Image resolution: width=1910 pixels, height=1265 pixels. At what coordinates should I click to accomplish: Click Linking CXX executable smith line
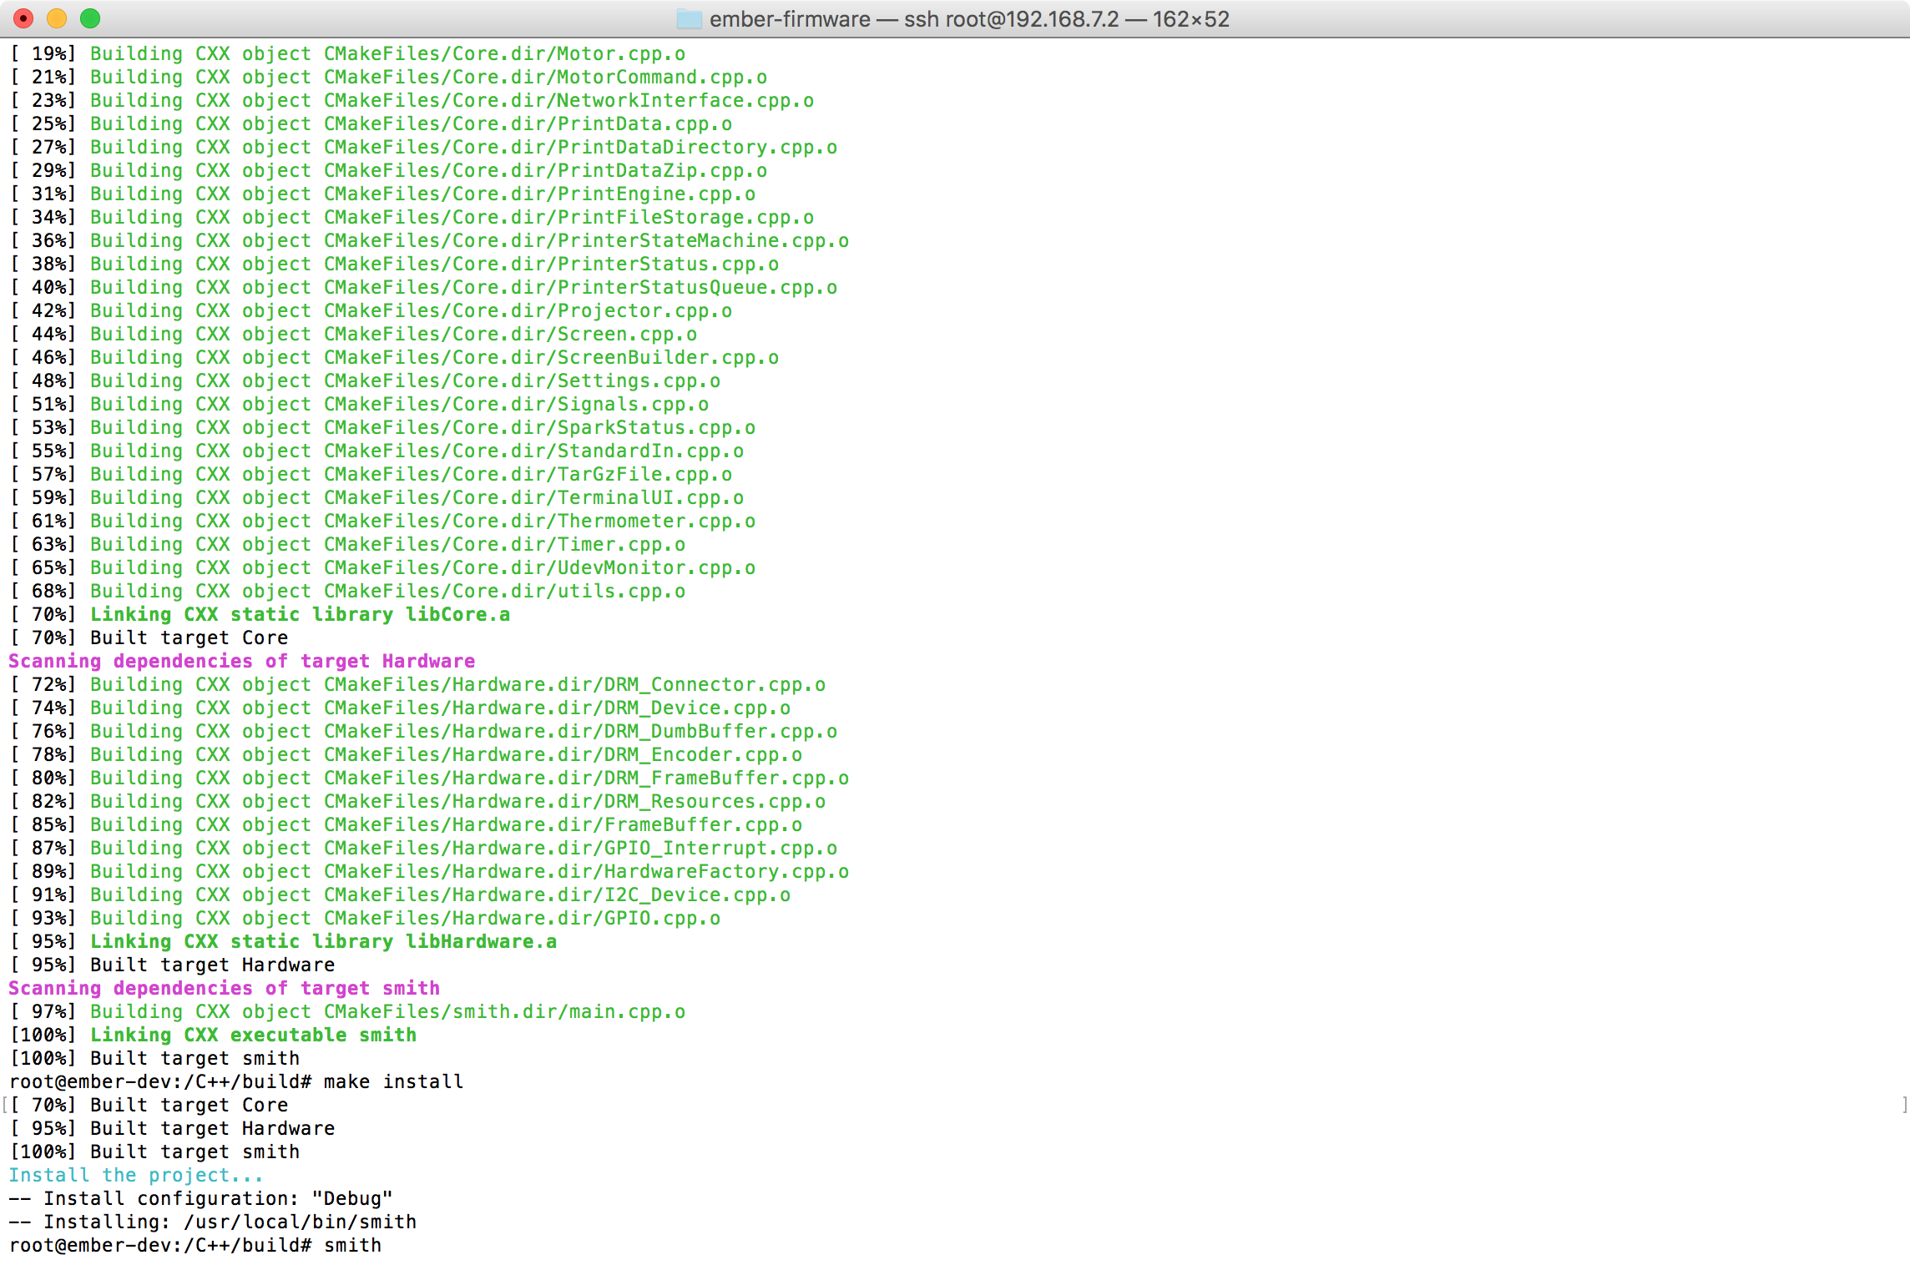click(x=213, y=1035)
